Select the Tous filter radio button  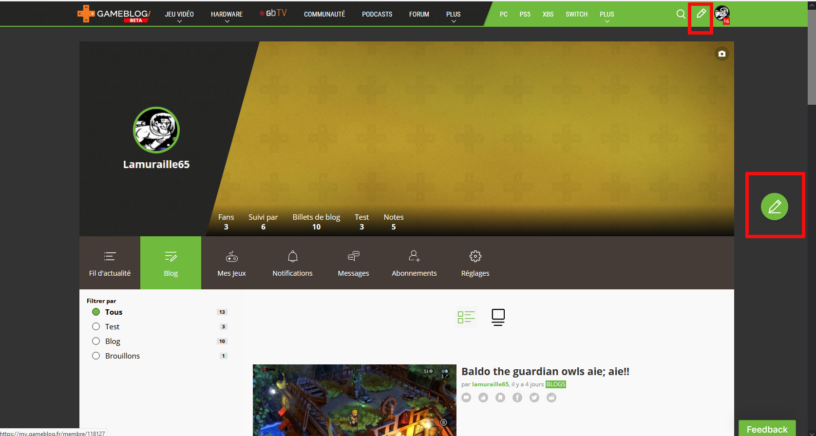96,312
